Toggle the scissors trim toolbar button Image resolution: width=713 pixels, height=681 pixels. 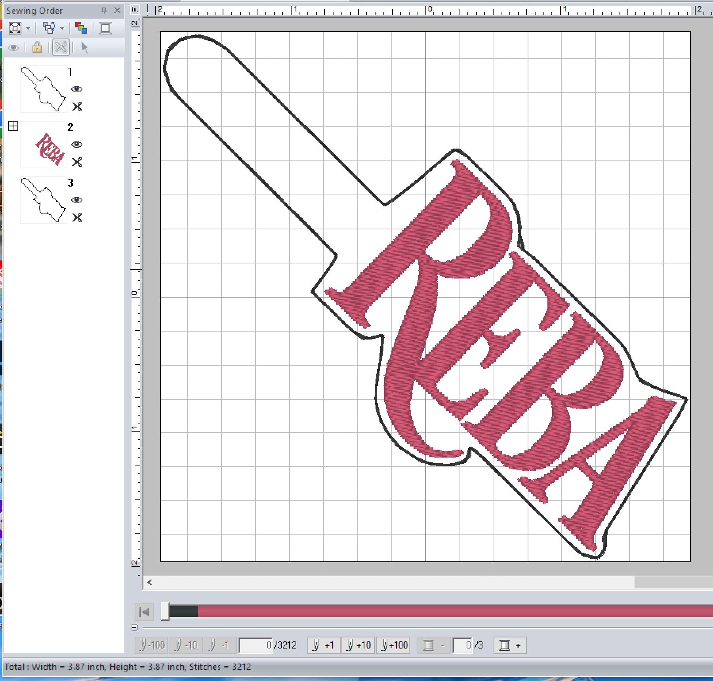pos(61,48)
